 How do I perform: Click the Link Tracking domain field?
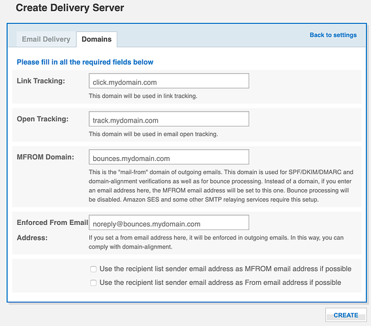(x=169, y=81)
